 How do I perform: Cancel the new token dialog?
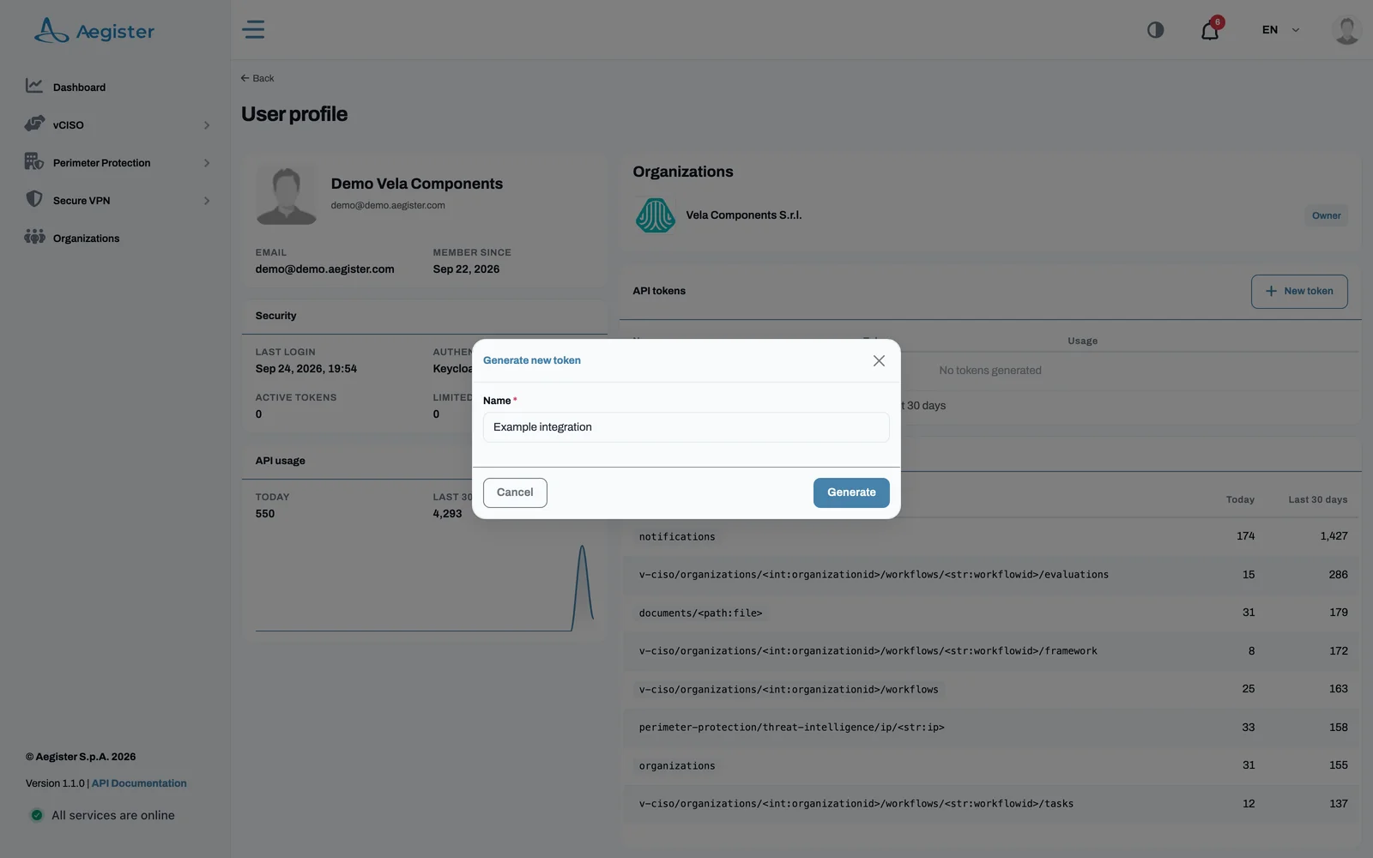coord(515,492)
